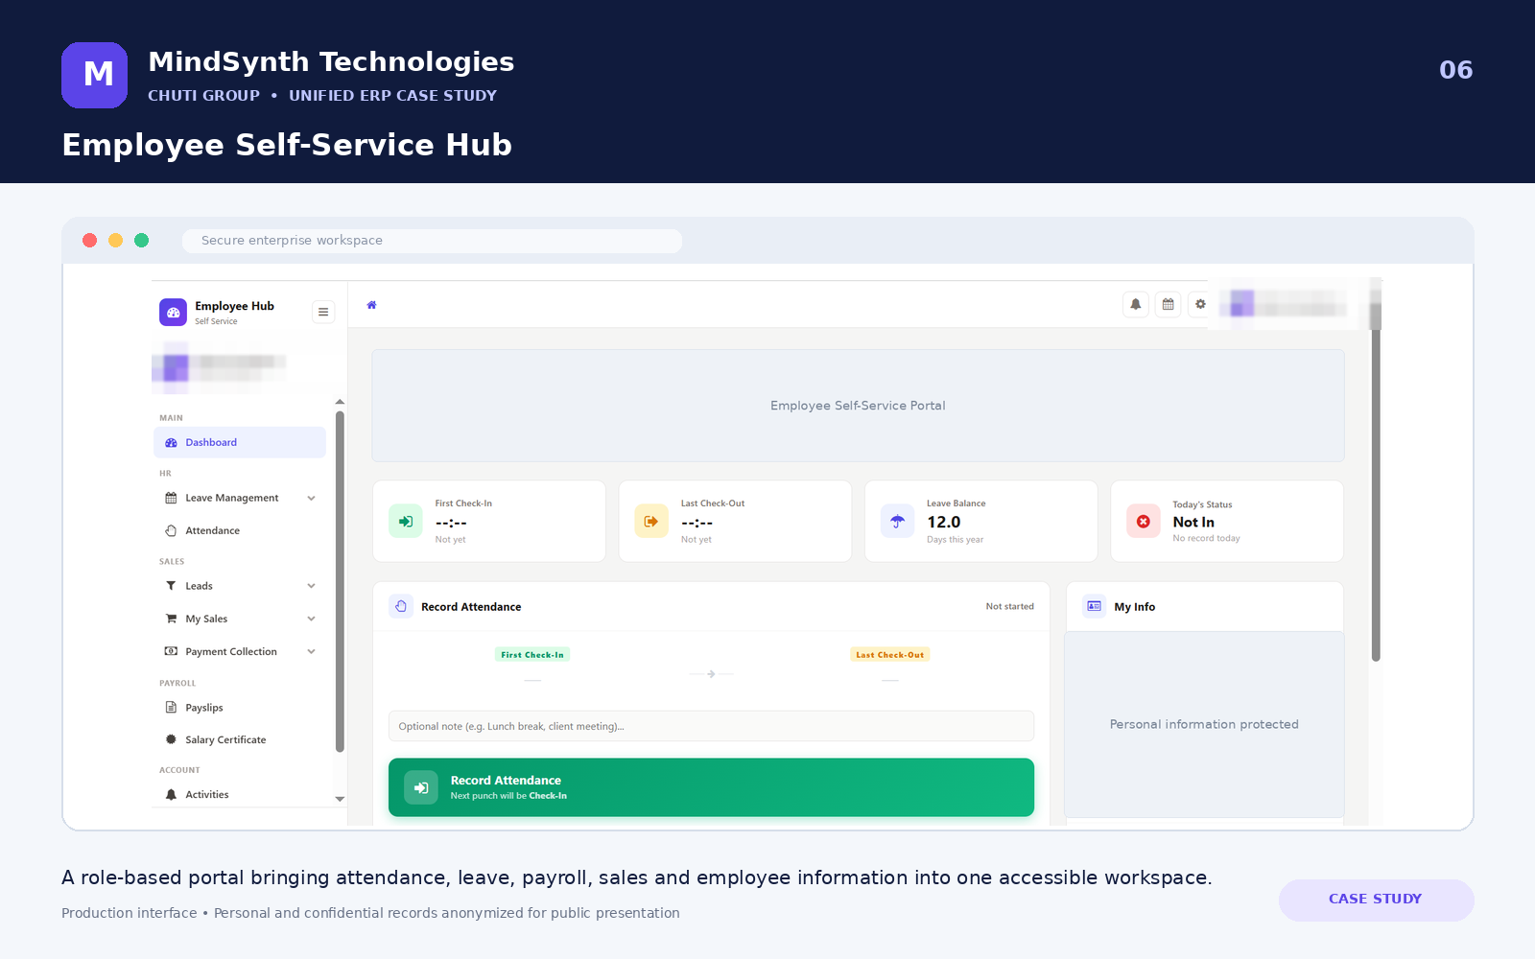Click the Not started status label
This screenshot has width=1535, height=959.
pos(1010,607)
